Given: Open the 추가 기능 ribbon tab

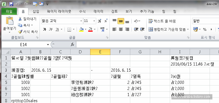Looking at the screenshot, I should click(147, 11).
